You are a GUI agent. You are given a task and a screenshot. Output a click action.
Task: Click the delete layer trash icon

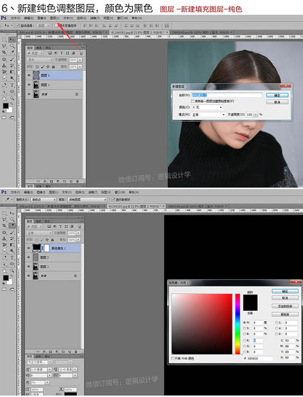point(78,180)
